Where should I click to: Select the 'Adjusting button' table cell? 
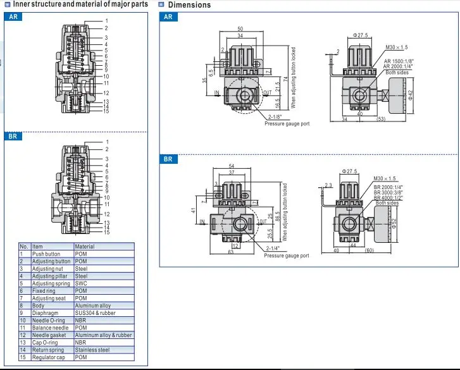(x=53, y=261)
